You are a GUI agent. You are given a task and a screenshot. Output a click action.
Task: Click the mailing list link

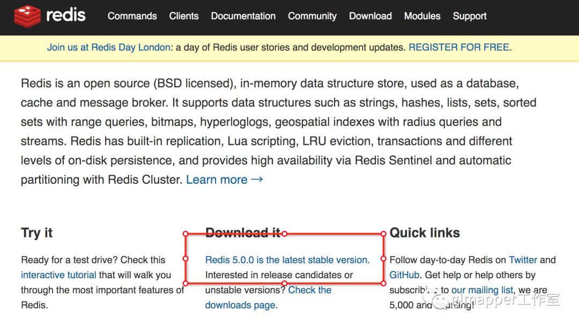coord(482,290)
